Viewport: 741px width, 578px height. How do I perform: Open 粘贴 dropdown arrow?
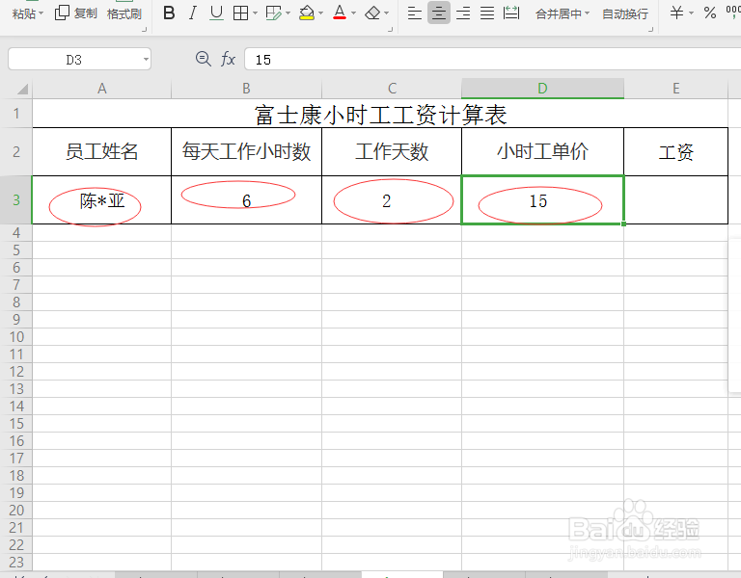click(41, 13)
